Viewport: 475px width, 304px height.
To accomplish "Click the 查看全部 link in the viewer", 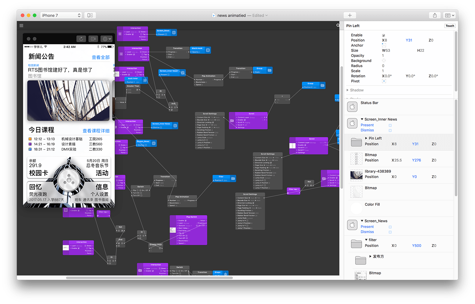I will pyautogui.click(x=100, y=57).
